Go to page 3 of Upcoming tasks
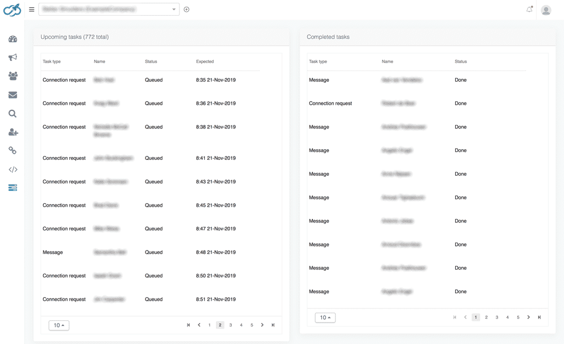This screenshot has width=564, height=344. tap(231, 325)
